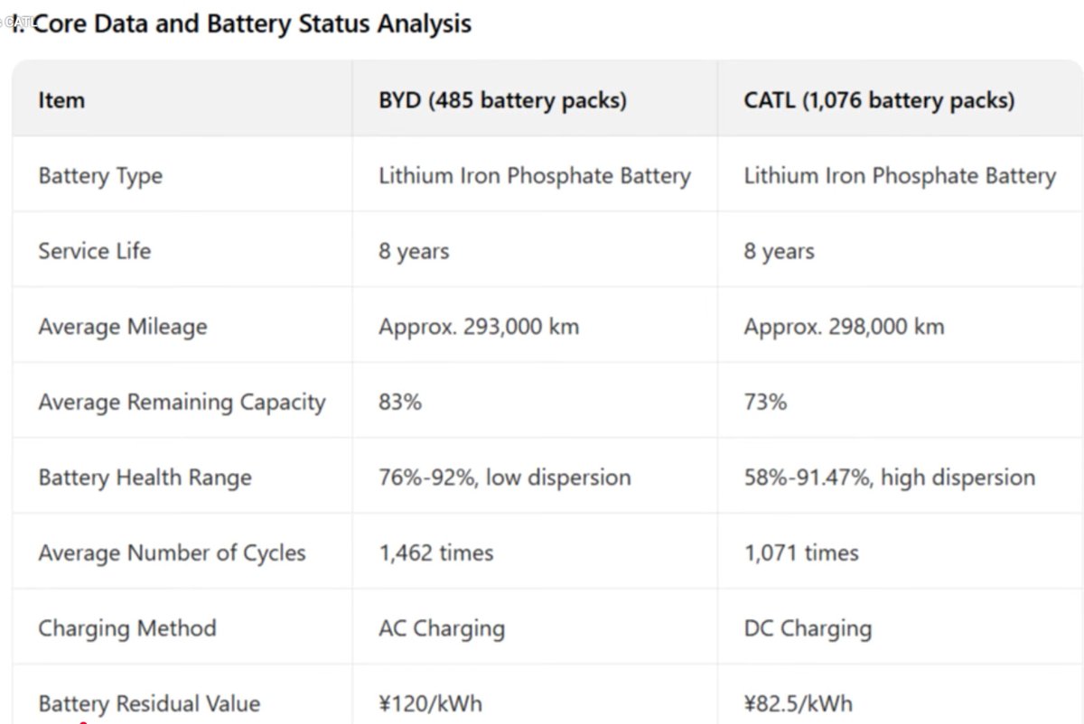Screen dimensions: 1084x724
Task: Select the "CATL (1,076 battery packs)" column header
Action: coord(878,100)
